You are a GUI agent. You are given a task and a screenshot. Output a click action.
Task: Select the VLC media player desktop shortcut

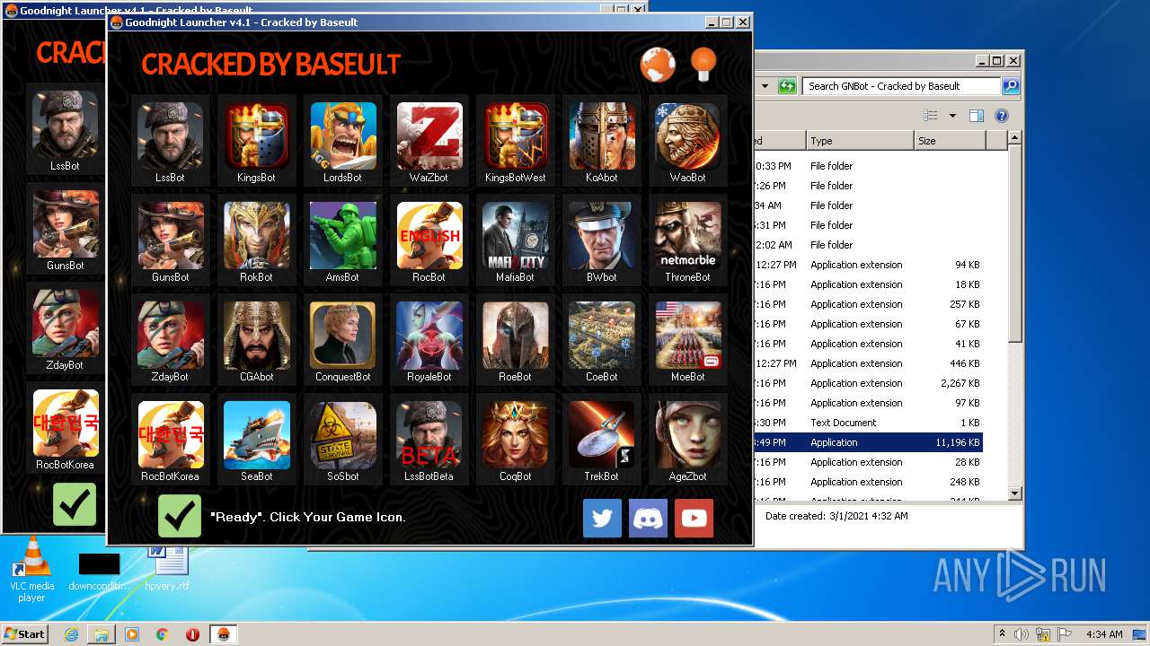coord(31,570)
